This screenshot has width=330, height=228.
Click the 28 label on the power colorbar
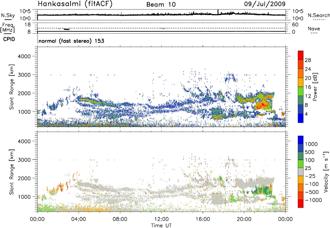pos(308,60)
